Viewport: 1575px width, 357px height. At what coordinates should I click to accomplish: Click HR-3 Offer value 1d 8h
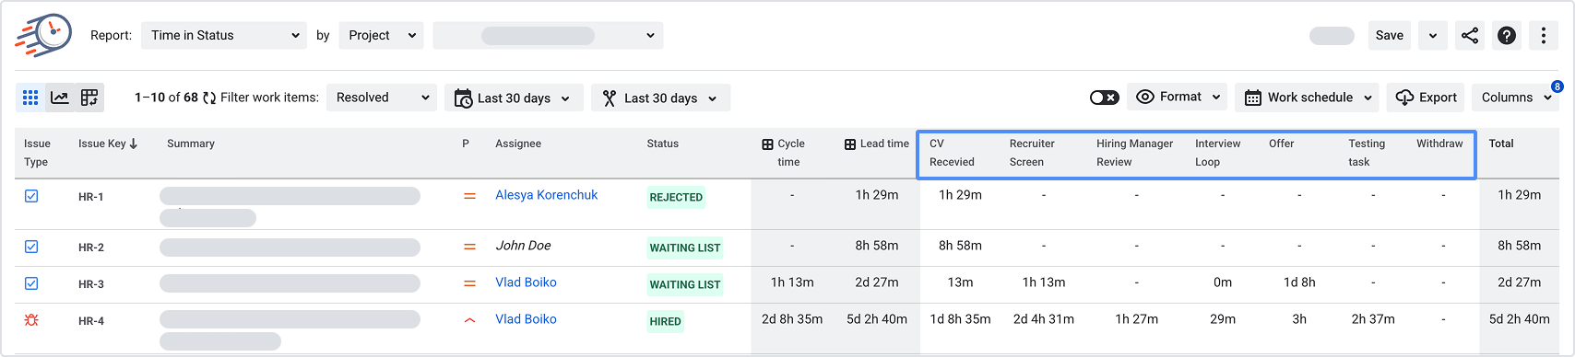pos(1299,282)
